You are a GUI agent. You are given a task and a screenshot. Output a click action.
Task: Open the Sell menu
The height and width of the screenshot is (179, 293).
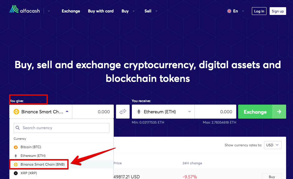pyautogui.click(x=151, y=11)
